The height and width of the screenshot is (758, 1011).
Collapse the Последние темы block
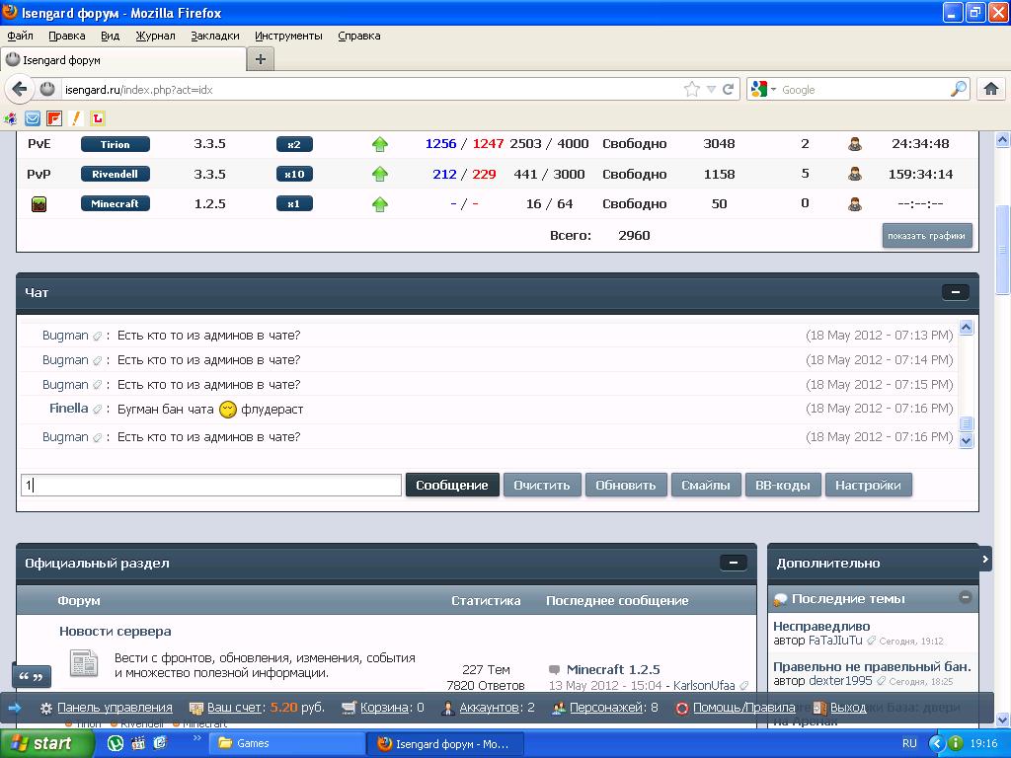(x=965, y=597)
